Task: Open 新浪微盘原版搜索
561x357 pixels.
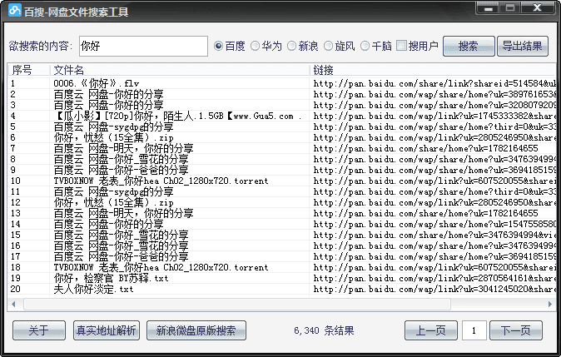Action: (x=196, y=330)
